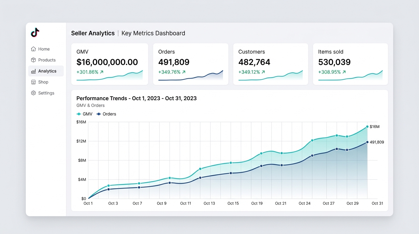Image resolution: width=419 pixels, height=234 pixels.
Task: Toggle the GMV series in chart legend
Action: (x=84, y=114)
